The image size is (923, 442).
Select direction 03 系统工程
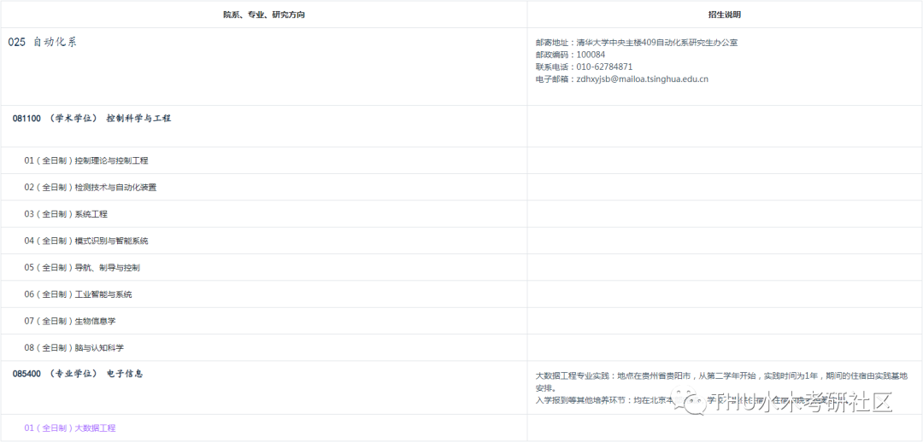(x=66, y=214)
